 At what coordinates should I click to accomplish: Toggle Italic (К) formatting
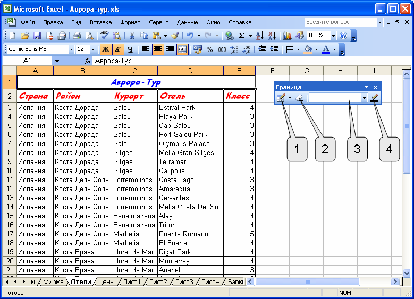point(118,49)
